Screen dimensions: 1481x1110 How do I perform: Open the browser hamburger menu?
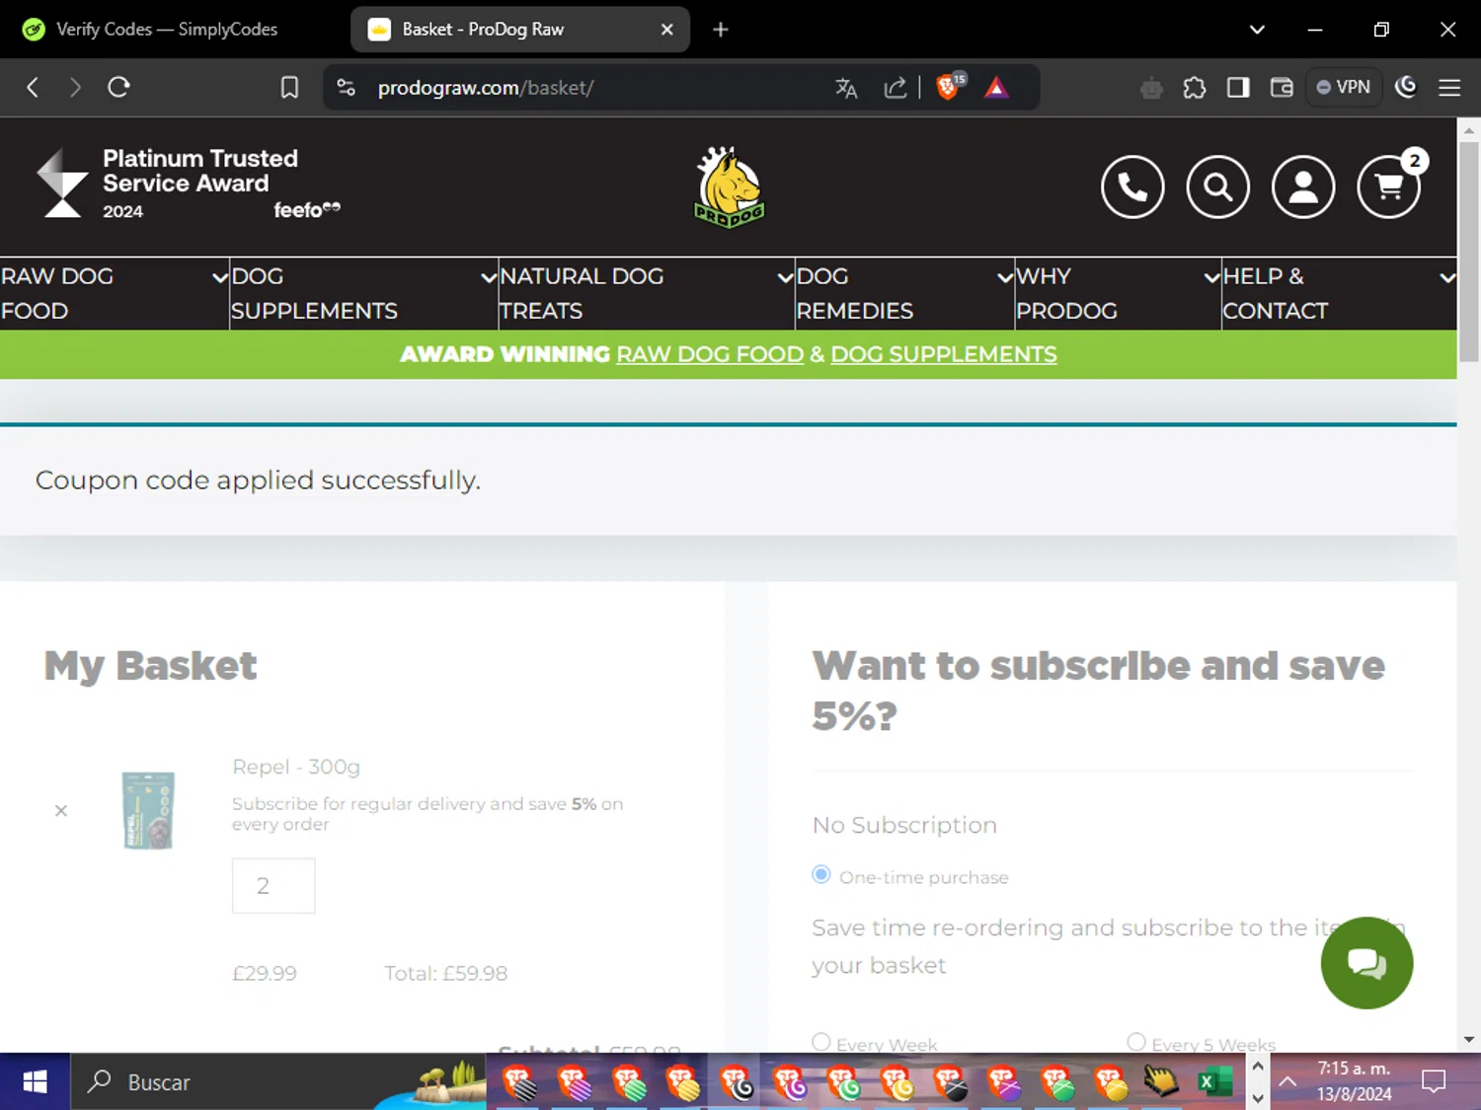[1449, 88]
